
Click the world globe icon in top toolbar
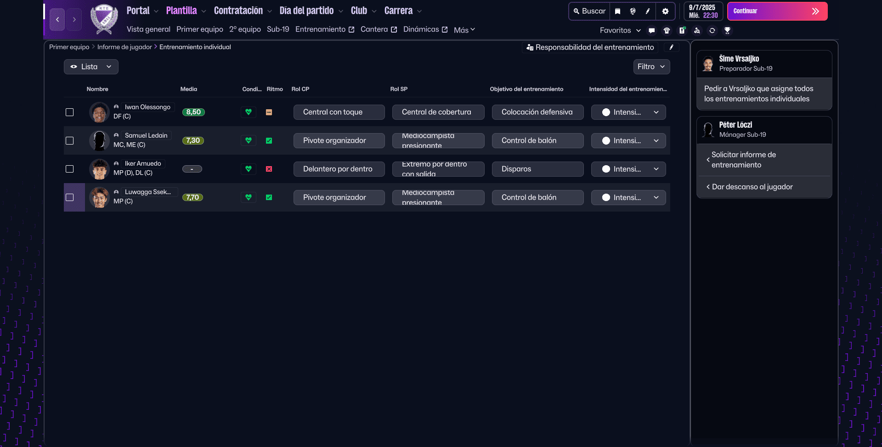tap(633, 11)
